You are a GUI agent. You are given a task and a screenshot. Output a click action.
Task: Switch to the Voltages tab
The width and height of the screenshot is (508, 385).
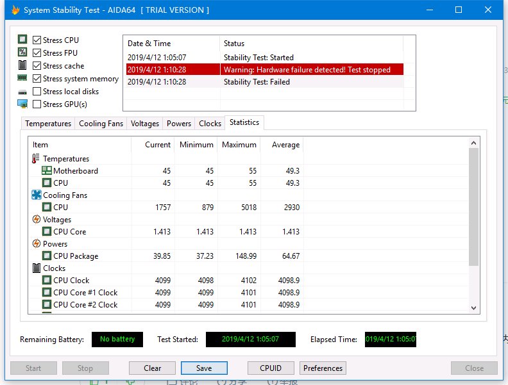point(145,124)
